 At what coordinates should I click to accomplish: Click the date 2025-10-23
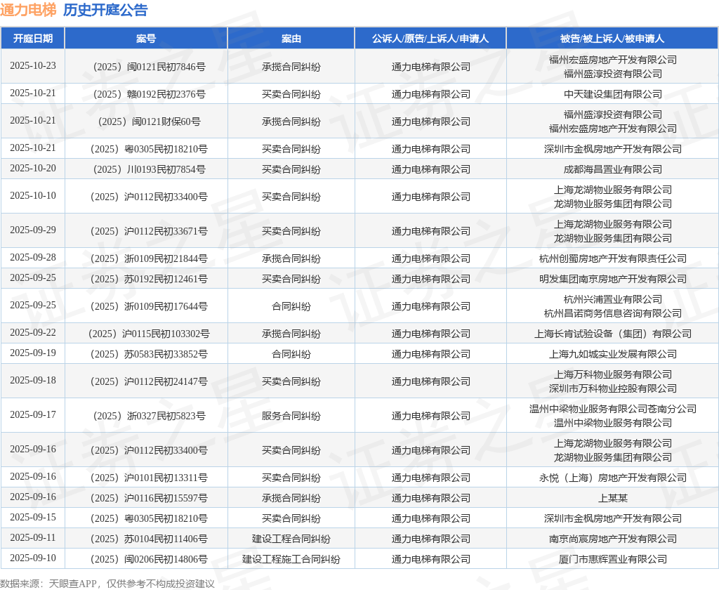point(32,65)
